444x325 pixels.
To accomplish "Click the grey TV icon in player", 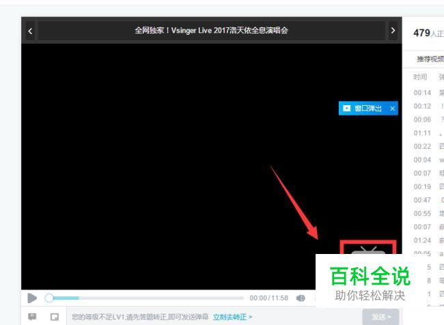I will (x=367, y=250).
